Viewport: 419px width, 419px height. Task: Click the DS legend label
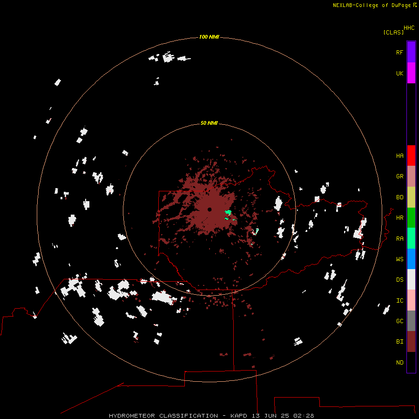[399, 280]
